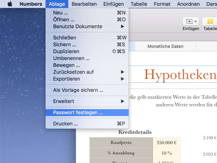Open the Einfügen toolbar dropdown arrow
The image size is (217, 163).
click(x=196, y=21)
